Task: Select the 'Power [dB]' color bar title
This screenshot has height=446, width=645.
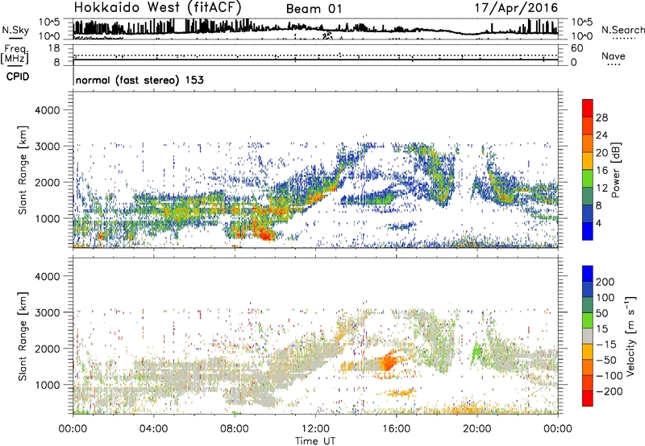Action: coord(616,170)
